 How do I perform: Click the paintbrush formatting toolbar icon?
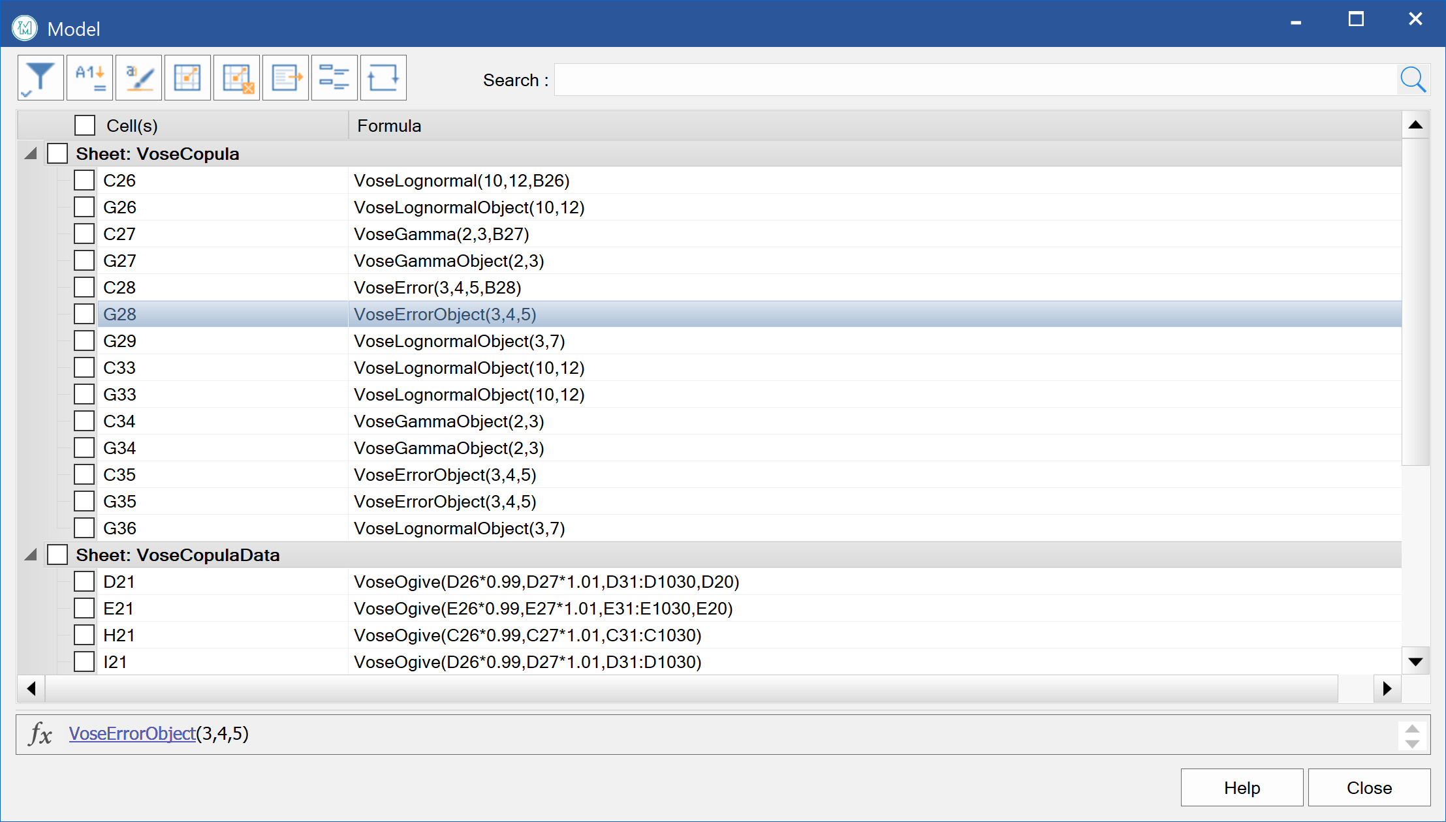click(x=138, y=78)
